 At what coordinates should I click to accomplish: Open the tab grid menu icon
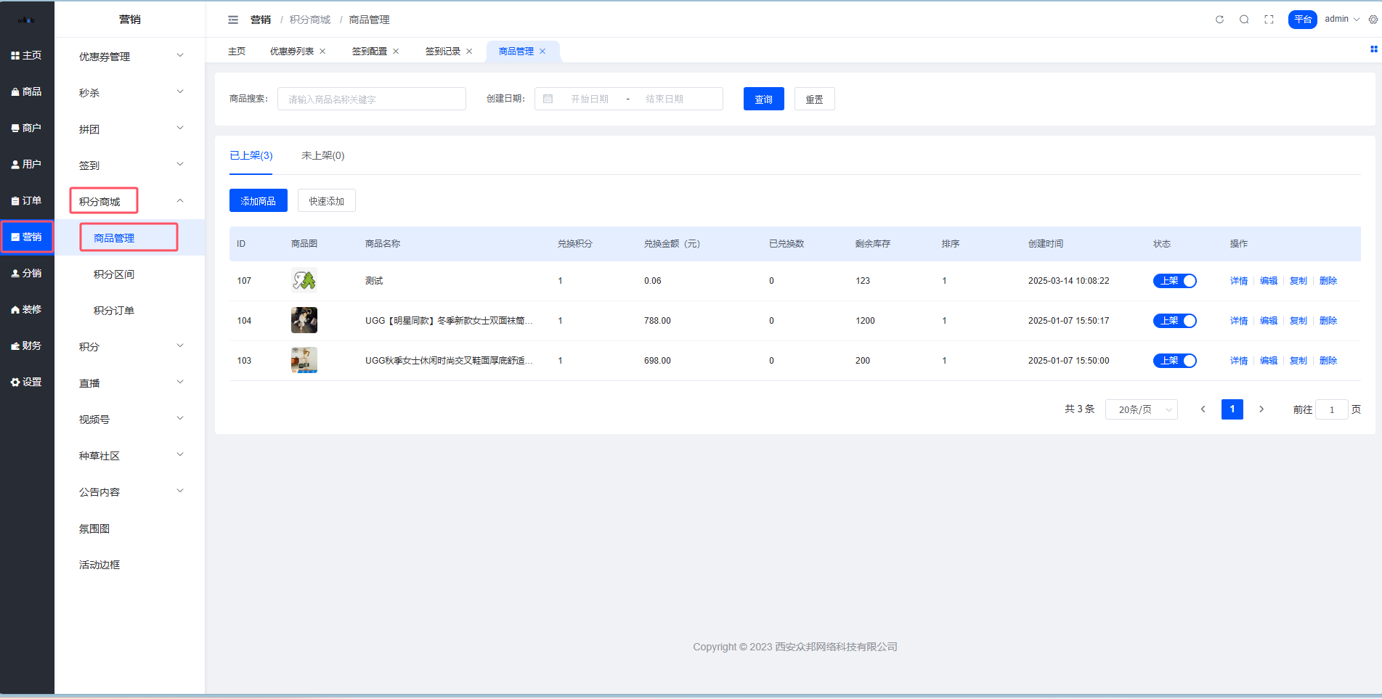pos(1373,49)
